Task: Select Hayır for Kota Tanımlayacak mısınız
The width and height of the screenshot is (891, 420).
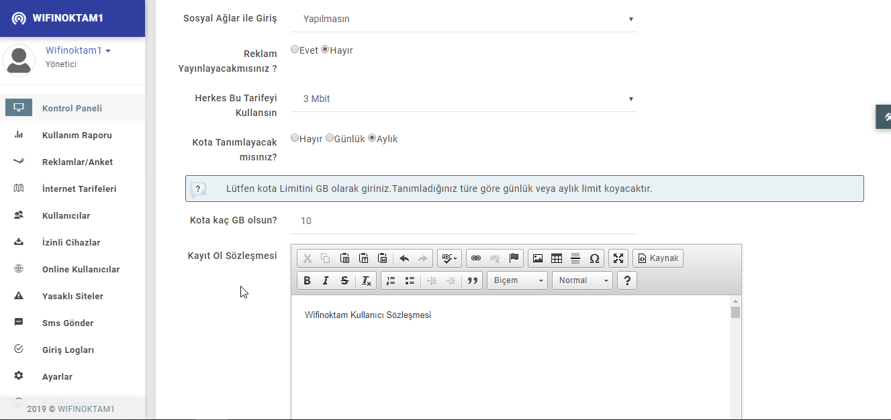Action: click(295, 138)
